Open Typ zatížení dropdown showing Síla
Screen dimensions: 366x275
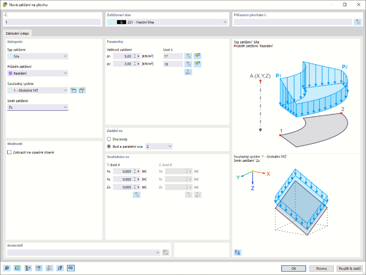(x=38, y=56)
